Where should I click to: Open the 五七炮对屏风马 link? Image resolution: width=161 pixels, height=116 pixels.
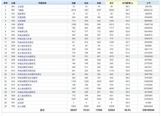pyautogui.click(x=25, y=89)
